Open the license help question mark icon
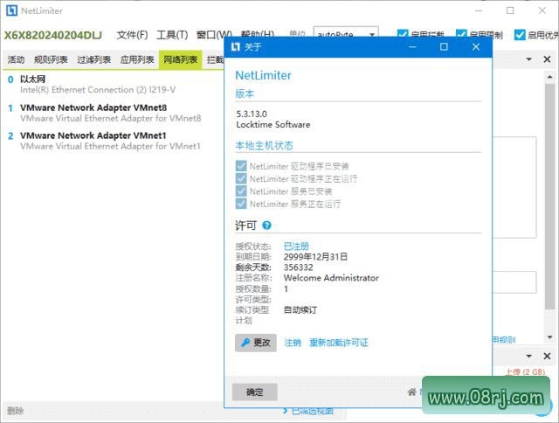Screen dimensions: 559x423 tap(266, 225)
